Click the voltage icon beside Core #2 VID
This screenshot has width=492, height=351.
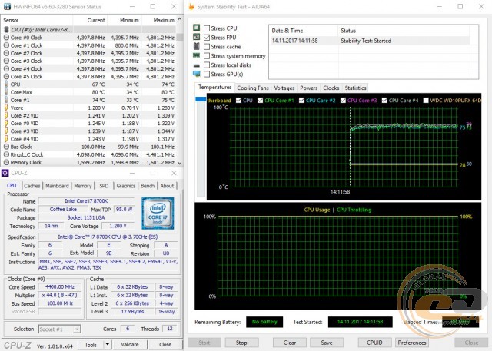click(6, 116)
